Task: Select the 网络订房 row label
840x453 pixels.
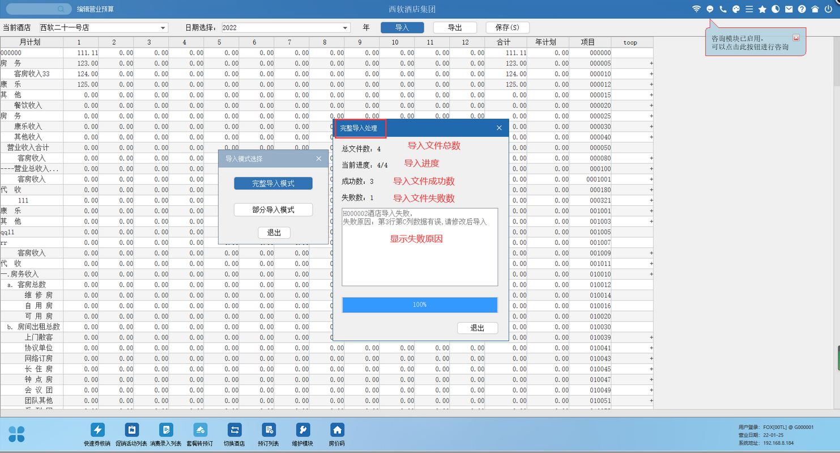Action: (39, 358)
